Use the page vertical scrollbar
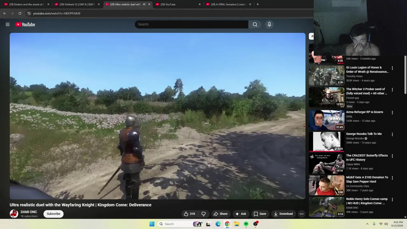407x229 pixels. pos(405,75)
